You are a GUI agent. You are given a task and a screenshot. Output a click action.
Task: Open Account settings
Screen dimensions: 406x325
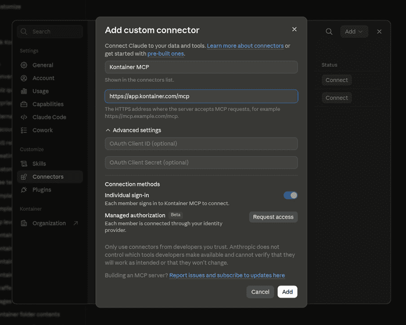coord(50,78)
